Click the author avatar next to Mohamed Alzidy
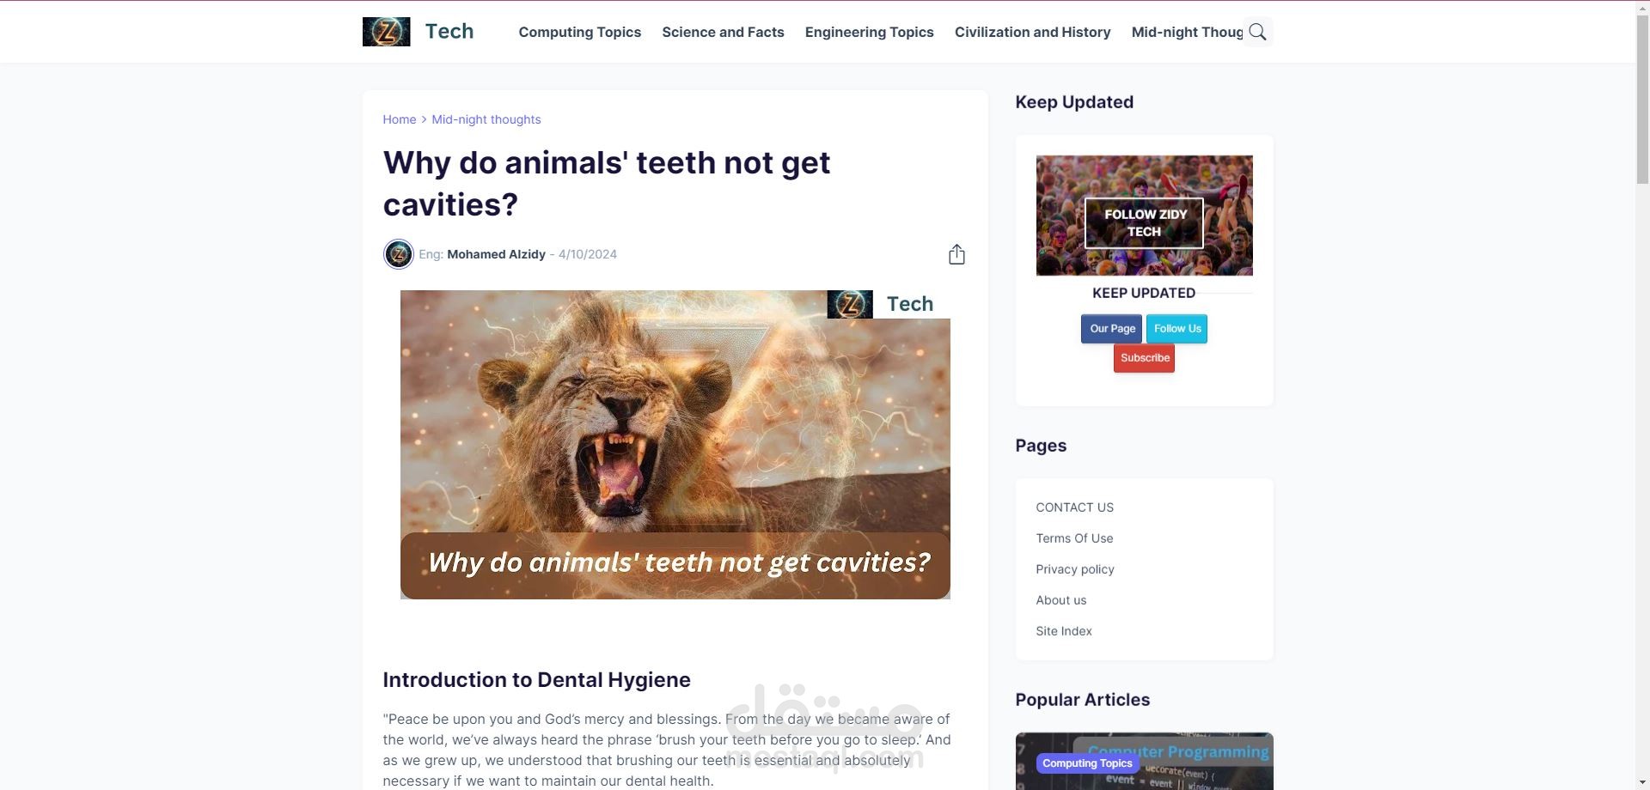 398,254
